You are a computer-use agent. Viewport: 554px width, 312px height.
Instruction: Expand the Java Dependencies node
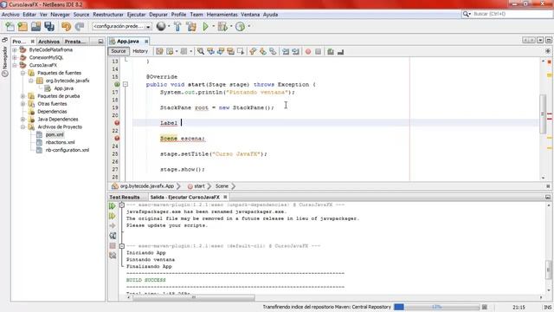tap(23, 120)
